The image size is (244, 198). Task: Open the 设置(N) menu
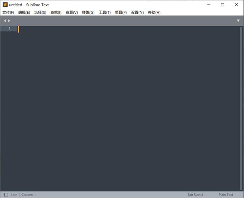point(137,13)
